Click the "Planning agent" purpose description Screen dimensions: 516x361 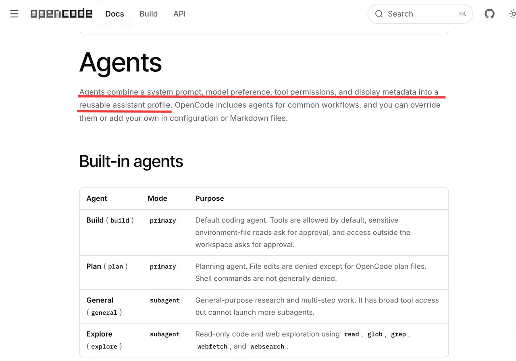[x=311, y=272]
